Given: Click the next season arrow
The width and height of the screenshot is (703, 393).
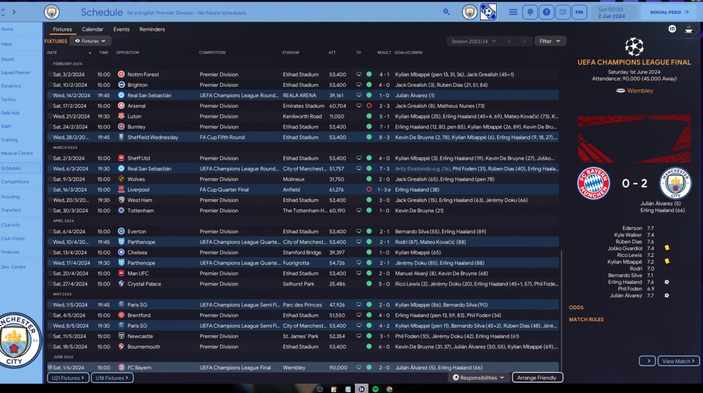Looking at the screenshot, I should [x=525, y=41].
